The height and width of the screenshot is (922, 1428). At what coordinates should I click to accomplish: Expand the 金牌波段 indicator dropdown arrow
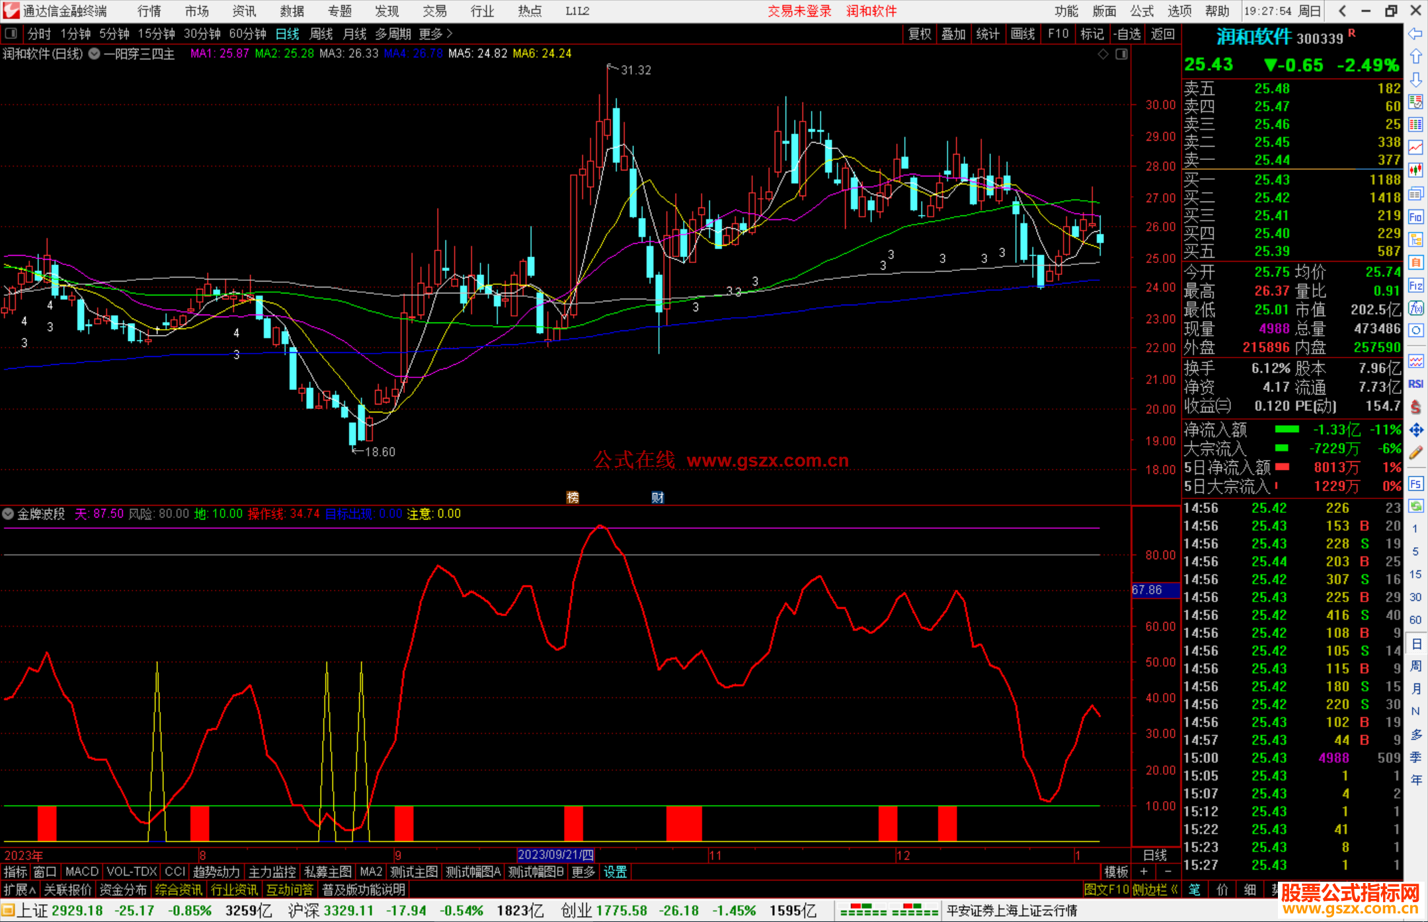click(x=8, y=514)
